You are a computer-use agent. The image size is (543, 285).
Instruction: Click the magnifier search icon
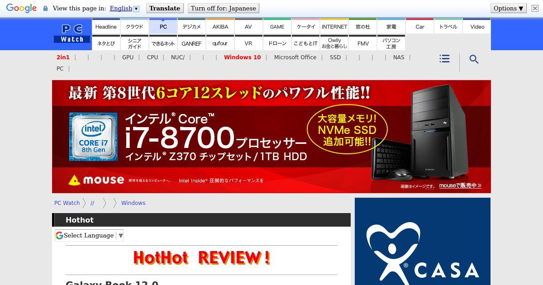click(x=474, y=59)
